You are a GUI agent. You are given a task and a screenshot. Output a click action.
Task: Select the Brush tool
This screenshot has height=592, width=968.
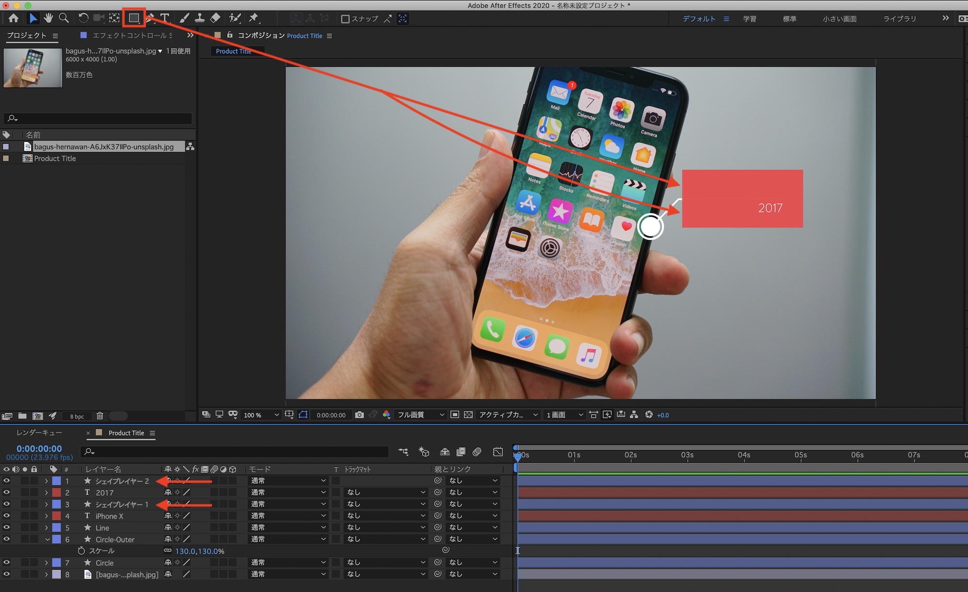[x=184, y=18]
